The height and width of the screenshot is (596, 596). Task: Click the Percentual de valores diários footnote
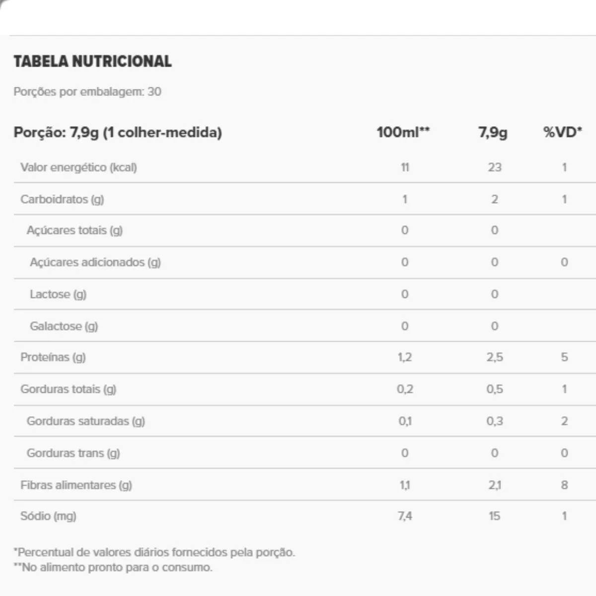[x=154, y=552]
